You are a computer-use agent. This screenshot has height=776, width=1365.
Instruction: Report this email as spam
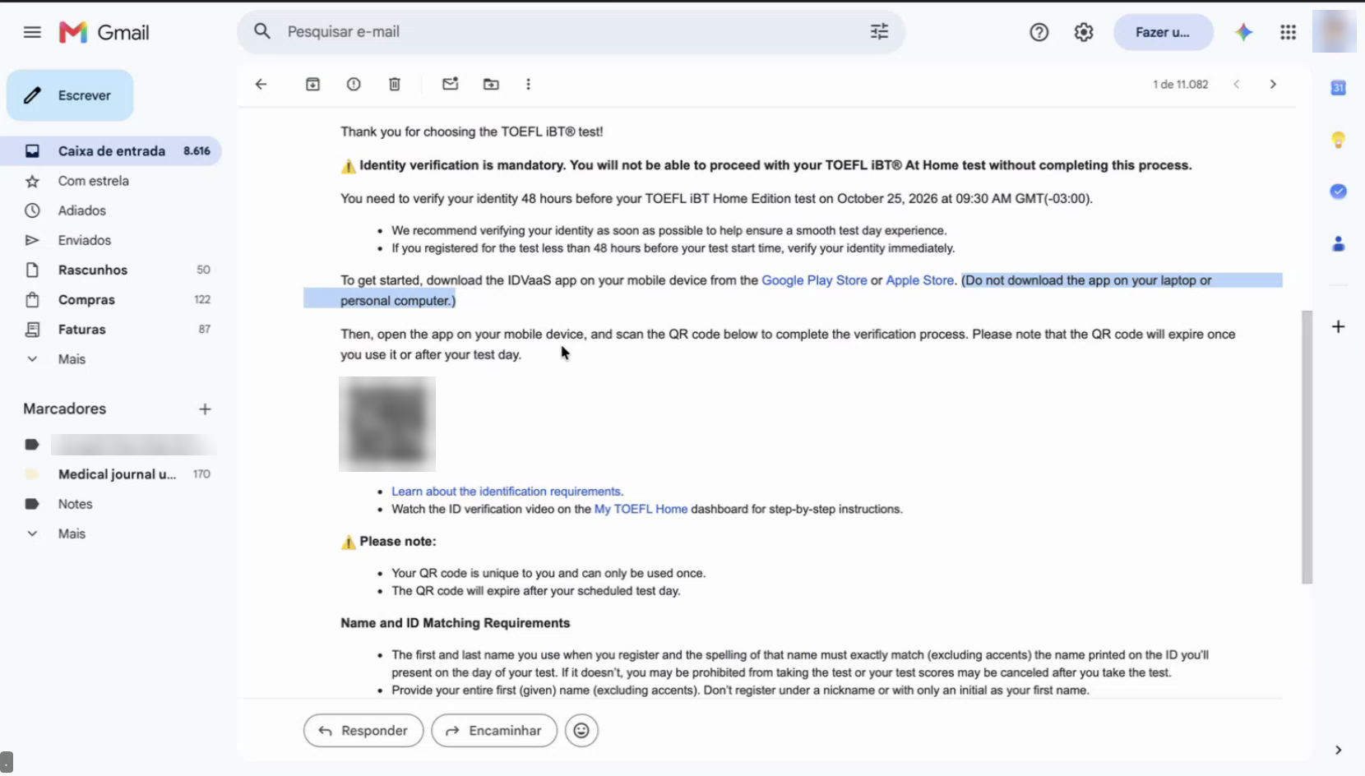[354, 84]
